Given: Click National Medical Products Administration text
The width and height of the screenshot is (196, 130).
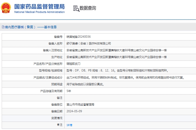Looking at the screenshot, I should coord(39,12).
